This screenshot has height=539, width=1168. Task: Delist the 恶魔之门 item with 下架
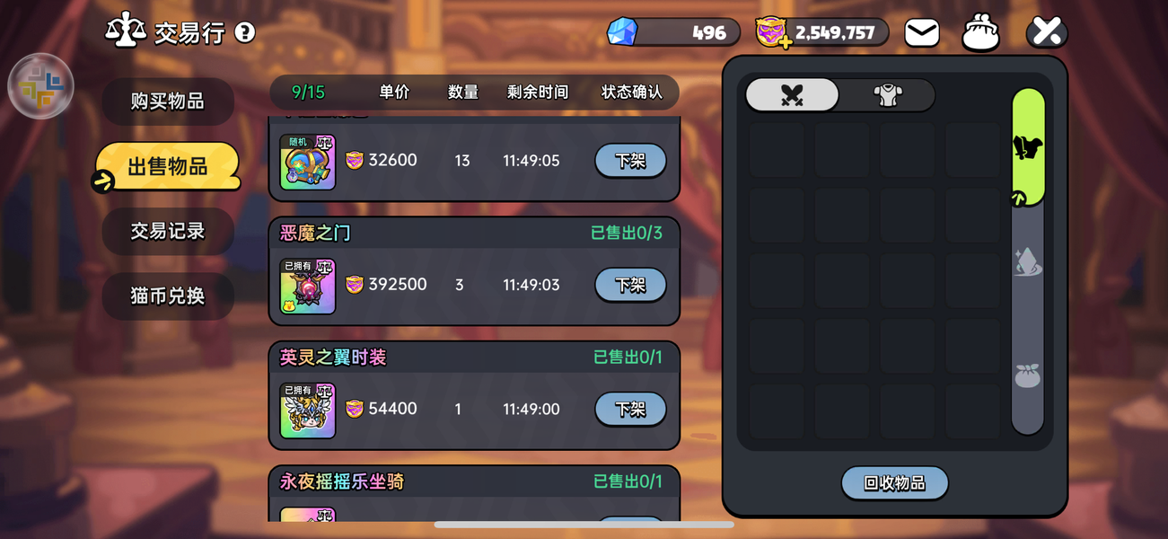point(630,285)
